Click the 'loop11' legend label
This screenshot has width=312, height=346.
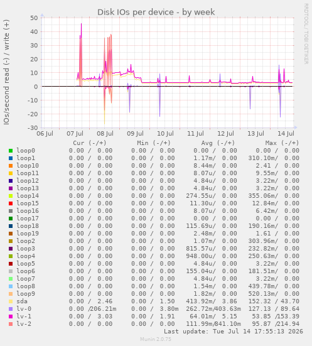click(x=28, y=173)
